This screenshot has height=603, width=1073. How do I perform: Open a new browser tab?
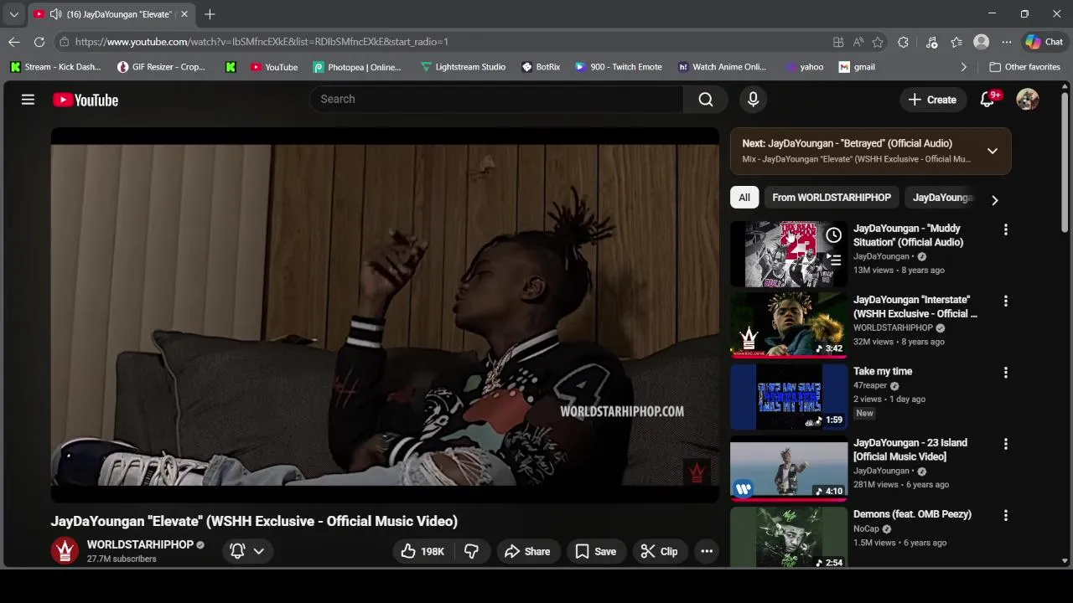(x=210, y=14)
